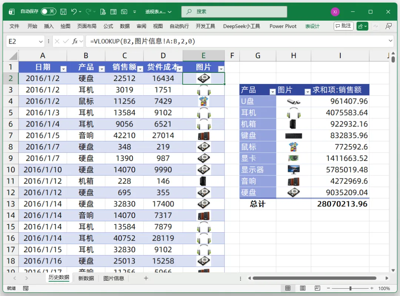Click the insert function fx icon
This screenshot has width=400, height=296.
pyautogui.click(x=75, y=41)
